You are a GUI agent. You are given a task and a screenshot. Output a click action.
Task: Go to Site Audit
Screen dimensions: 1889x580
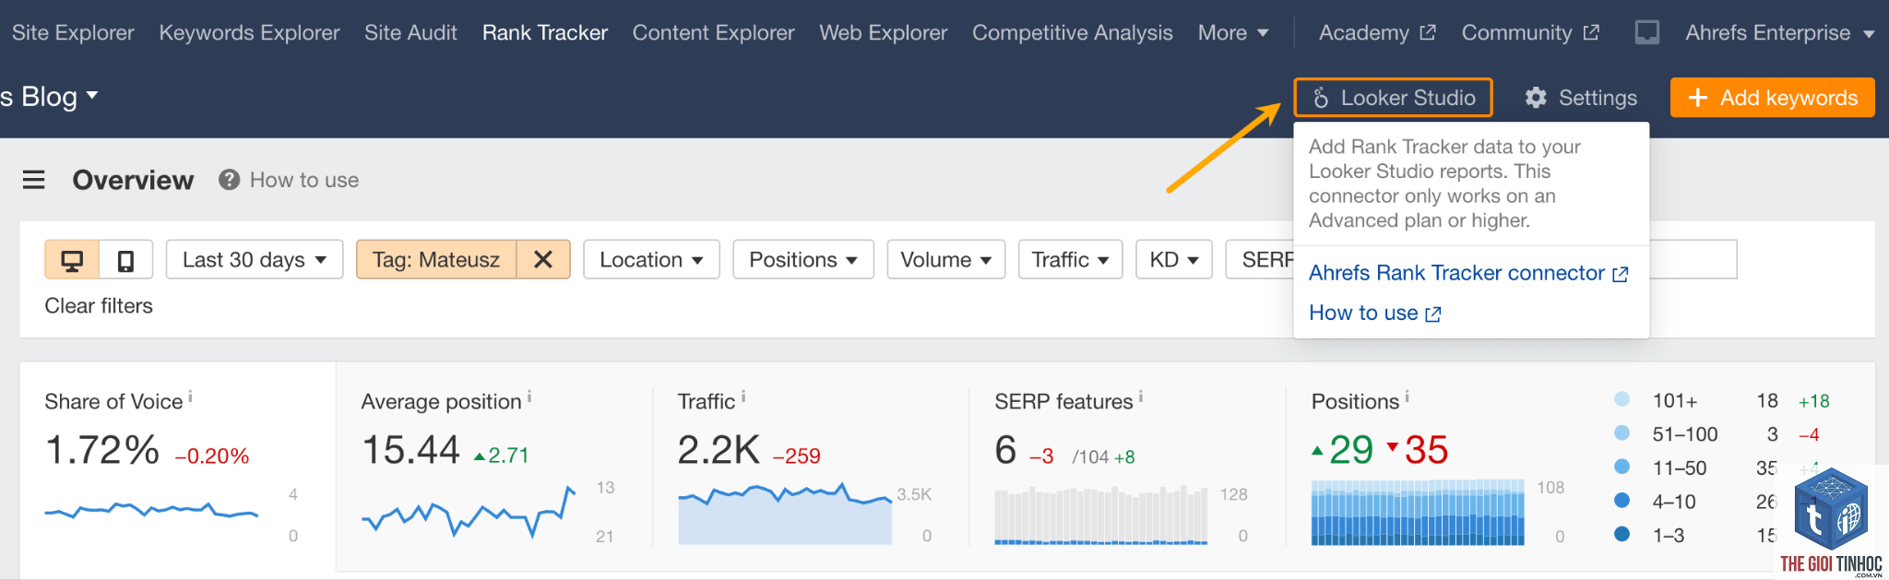point(410,32)
